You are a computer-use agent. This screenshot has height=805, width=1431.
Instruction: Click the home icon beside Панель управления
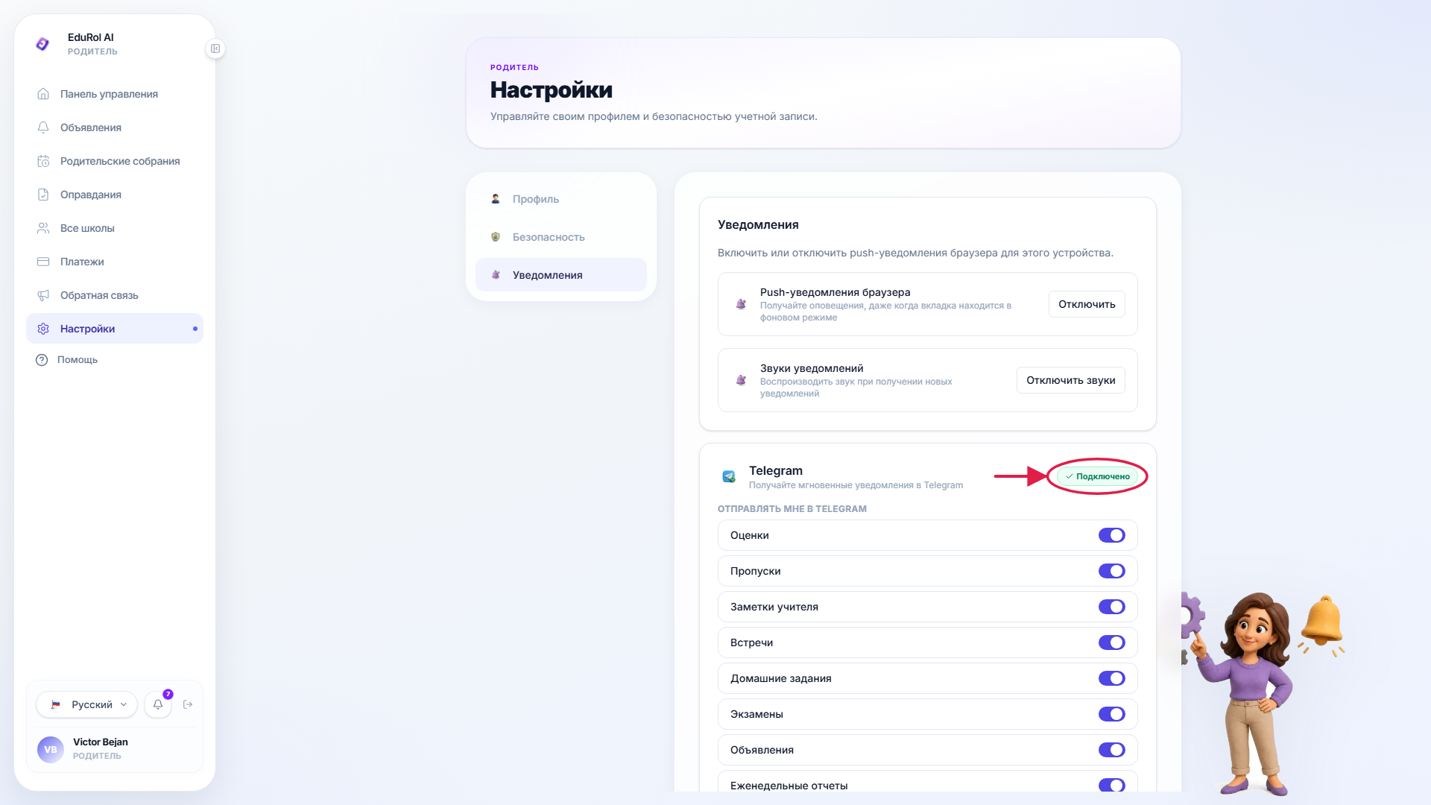tap(43, 94)
